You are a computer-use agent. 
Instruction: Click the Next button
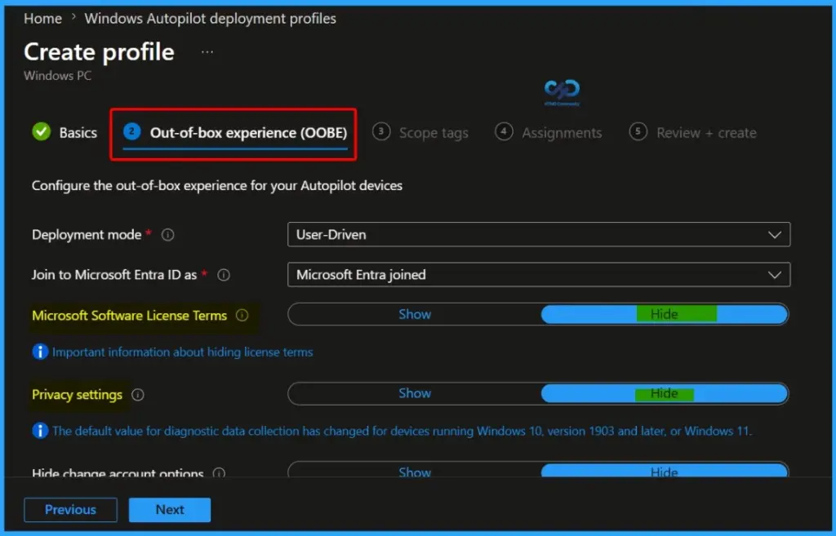[x=170, y=510]
